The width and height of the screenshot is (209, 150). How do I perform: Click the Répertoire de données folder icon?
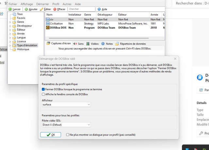tap(117, 44)
